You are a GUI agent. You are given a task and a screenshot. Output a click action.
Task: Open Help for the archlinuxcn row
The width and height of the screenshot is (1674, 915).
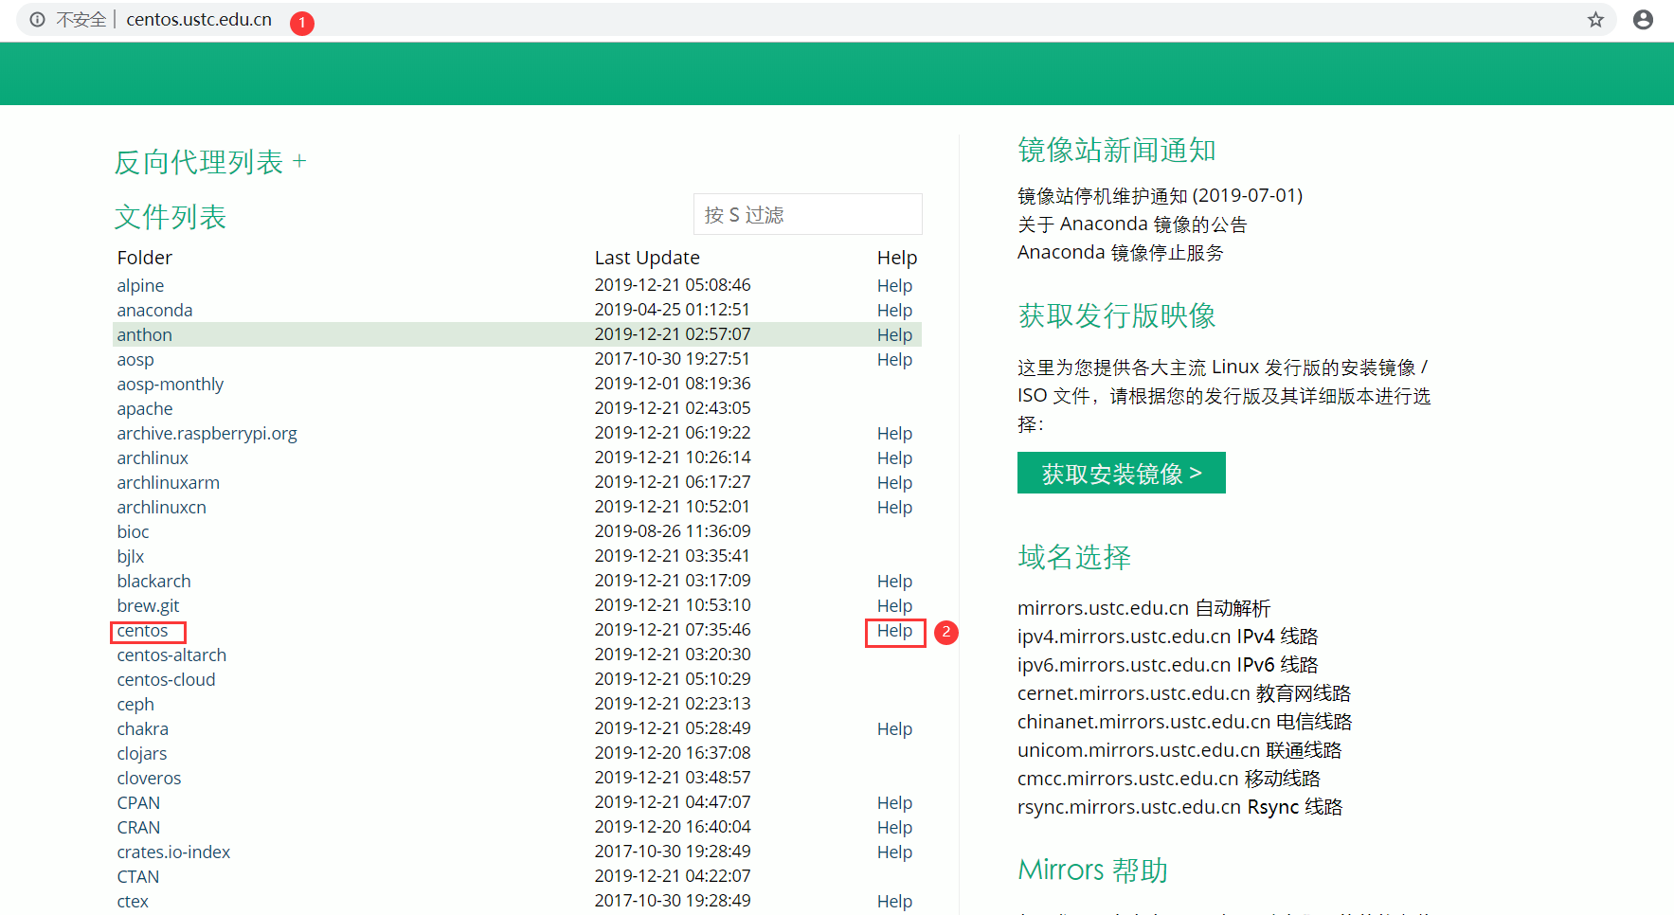coord(894,507)
